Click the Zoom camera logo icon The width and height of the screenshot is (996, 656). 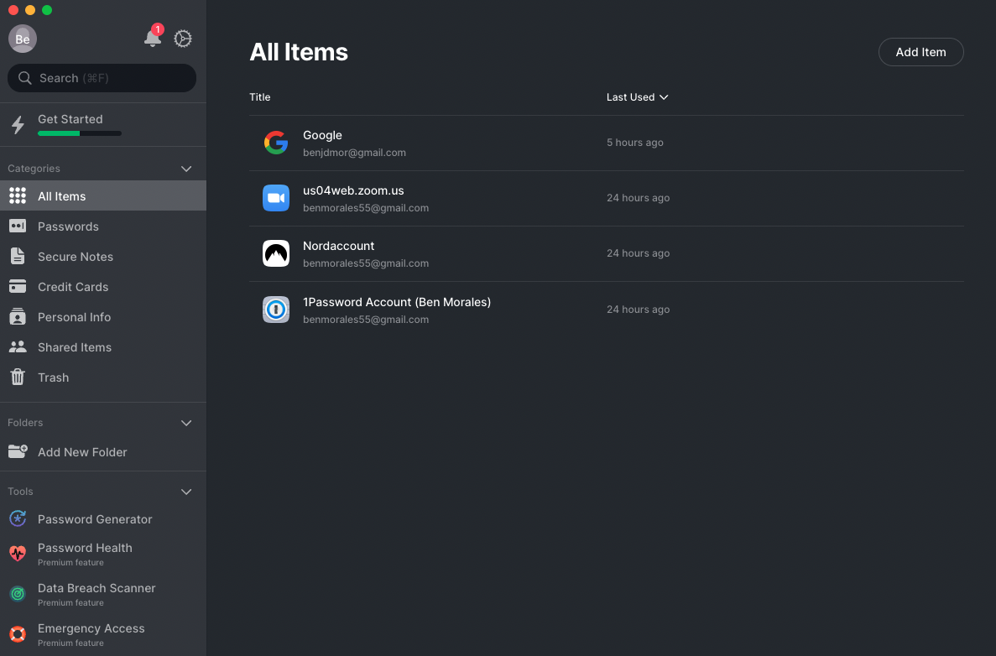pos(276,198)
